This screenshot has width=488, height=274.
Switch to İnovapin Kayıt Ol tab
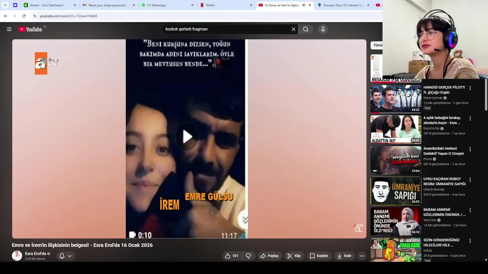343,5
